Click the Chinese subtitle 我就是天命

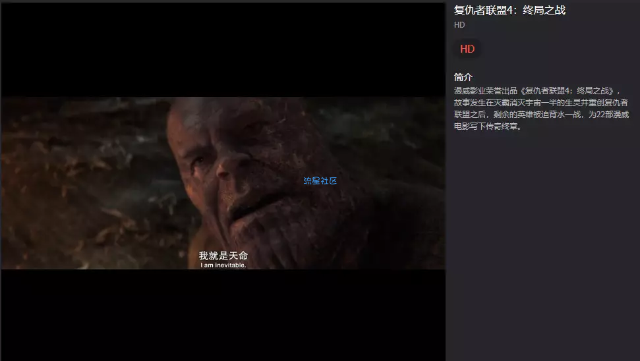click(223, 255)
